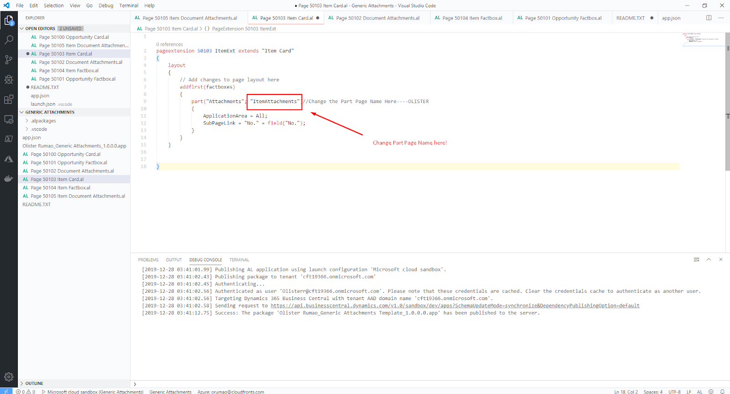730x394 pixels.
Task: Open README.TXT in Generic Attachments folder tree
Action: [x=74, y=204]
